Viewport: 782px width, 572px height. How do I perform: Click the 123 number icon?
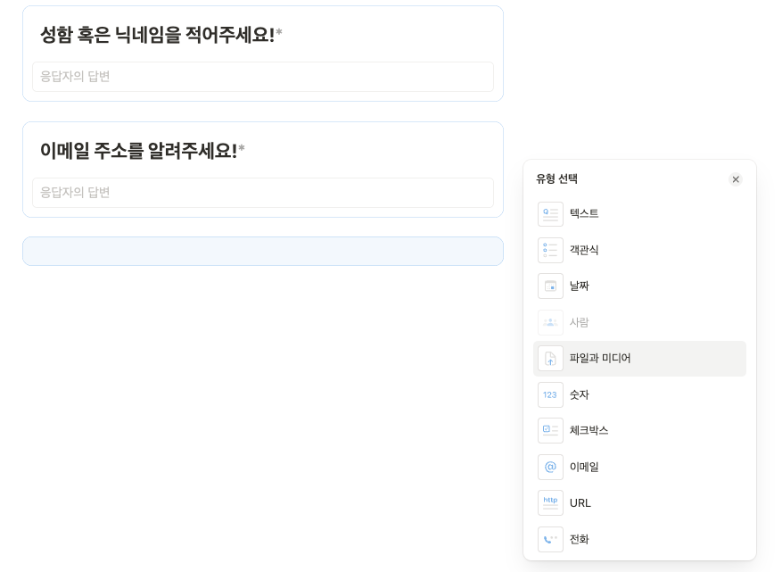point(550,394)
